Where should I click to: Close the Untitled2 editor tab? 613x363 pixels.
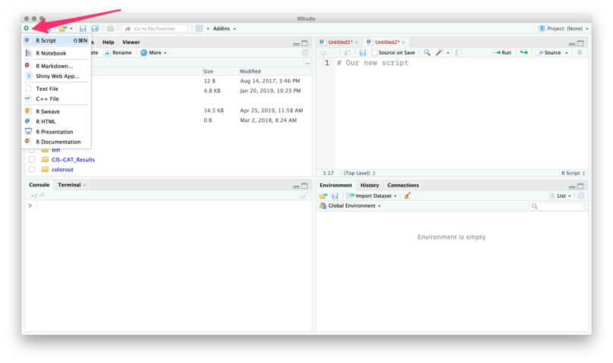pyautogui.click(x=404, y=42)
